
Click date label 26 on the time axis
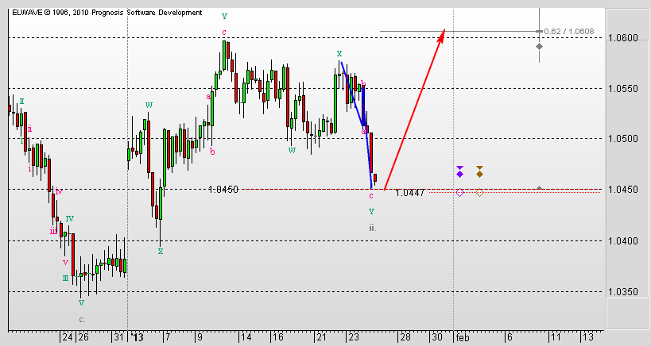point(83,337)
